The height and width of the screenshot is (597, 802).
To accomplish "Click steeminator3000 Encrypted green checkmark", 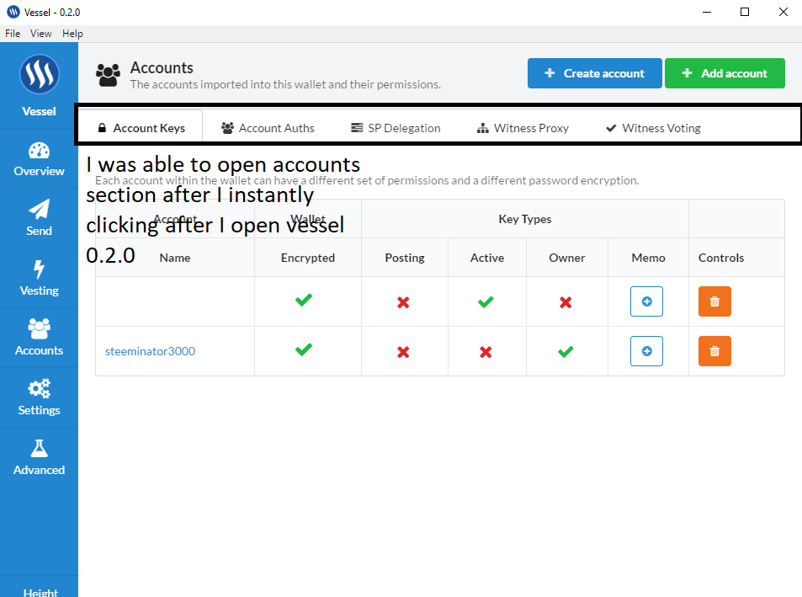I will tap(303, 349).
